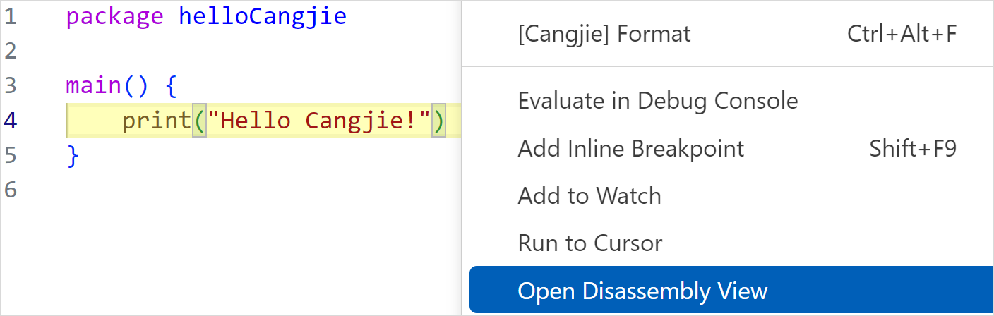Click line number 4 in the gutter
Image resolution: width=994 pixels, height=316 pixels.
point(10,121)
